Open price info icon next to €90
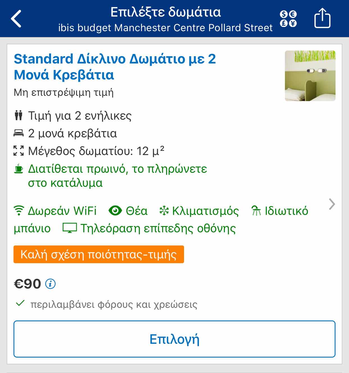 [51, 284]
